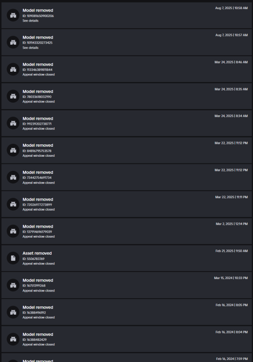The height and width of the screenshot is (362, 253).
Task: Click model icon for ID 113346389811844
Action: [x=13, y=69]
